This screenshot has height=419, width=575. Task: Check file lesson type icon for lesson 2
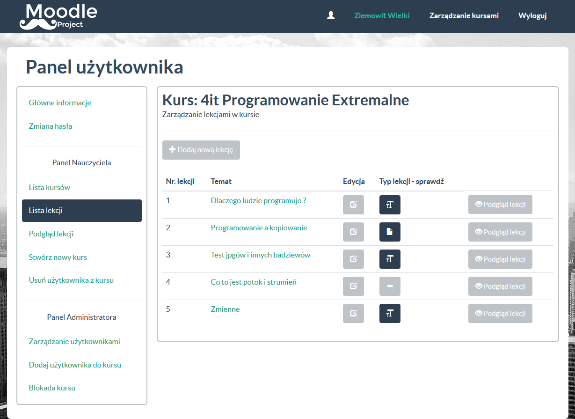(390, 232)
